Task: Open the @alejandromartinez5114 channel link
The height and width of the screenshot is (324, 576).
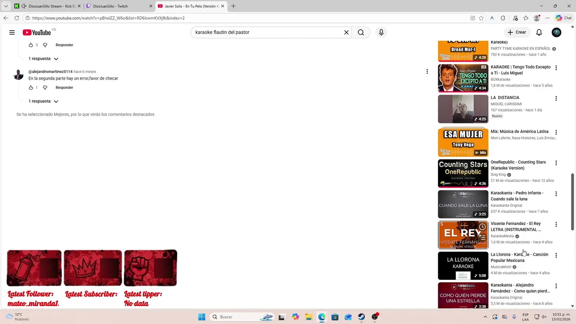Action: pyautogui.click(x=50, y=72)
